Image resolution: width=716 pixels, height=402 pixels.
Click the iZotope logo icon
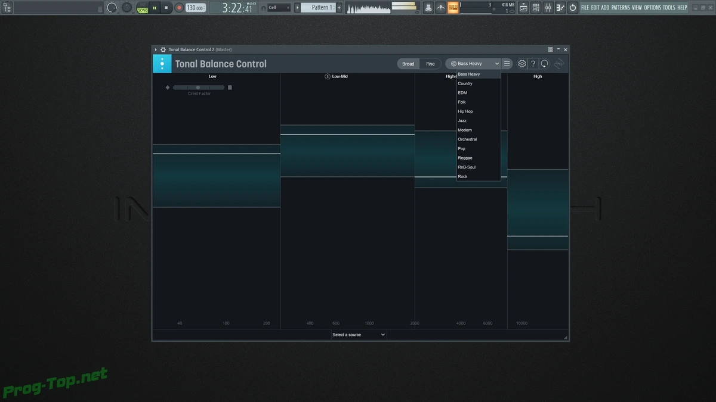coord(559,64)
